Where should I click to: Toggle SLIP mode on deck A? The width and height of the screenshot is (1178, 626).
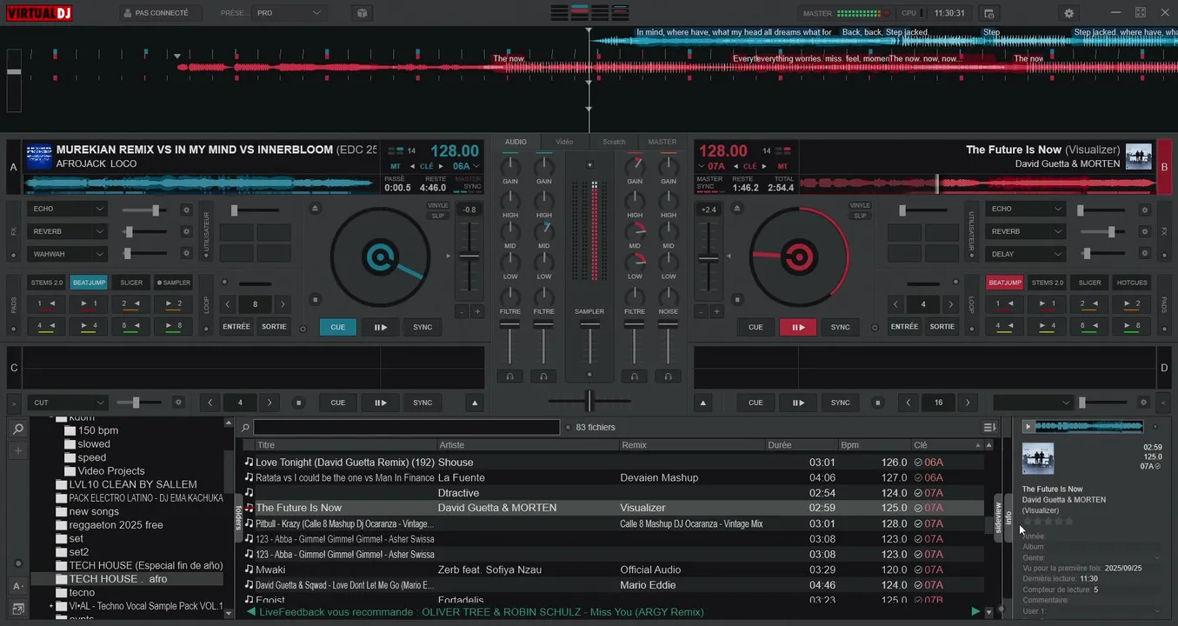tap(438, 216)
